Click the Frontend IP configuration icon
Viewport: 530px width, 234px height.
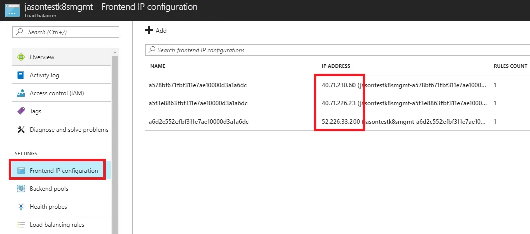click(21, 171)
